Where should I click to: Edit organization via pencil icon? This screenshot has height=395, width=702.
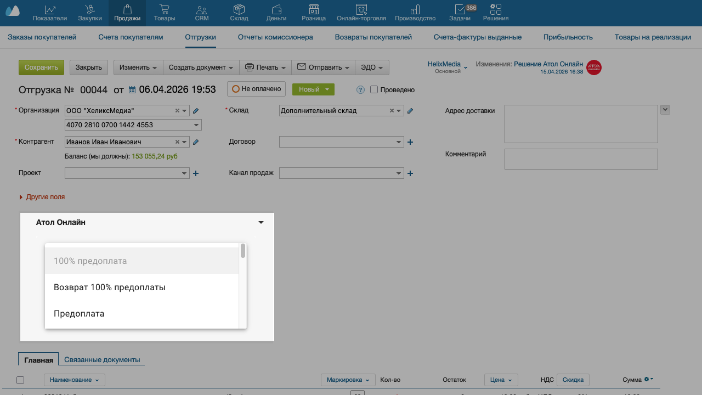click(196, 111)
